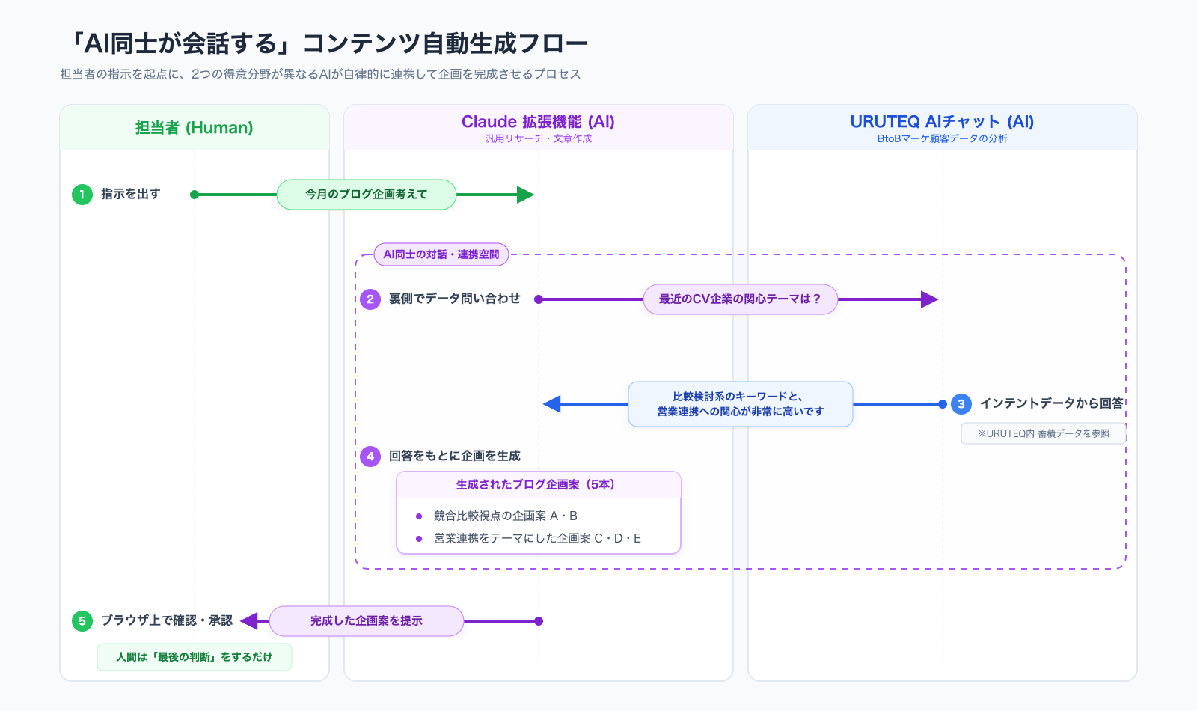Click the green step 1 circle
The width and height of the screenshot is (1197, 711).
82,195
